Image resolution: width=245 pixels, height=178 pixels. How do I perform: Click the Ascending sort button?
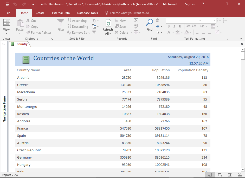click(x=77, y=20)
